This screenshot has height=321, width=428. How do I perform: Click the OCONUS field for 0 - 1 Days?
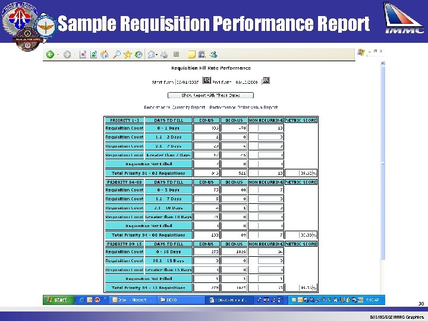point(234,128)
